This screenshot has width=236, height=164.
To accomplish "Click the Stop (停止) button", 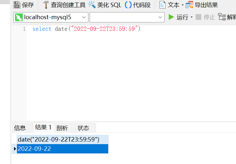I will [x=205, y=17].
